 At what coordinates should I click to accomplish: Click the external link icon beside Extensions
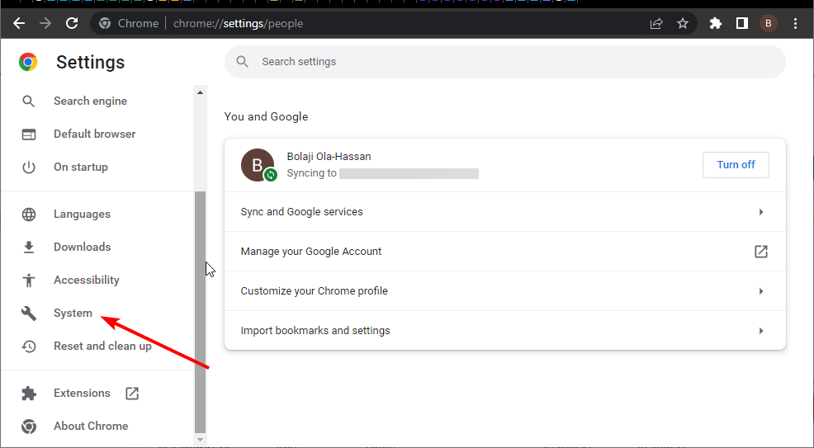pos(132,393)
